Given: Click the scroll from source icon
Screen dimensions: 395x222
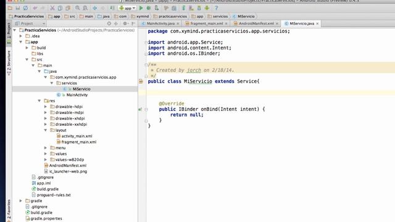Looking at the screenshot, I should pyautogui.click(x=109, y=23).
